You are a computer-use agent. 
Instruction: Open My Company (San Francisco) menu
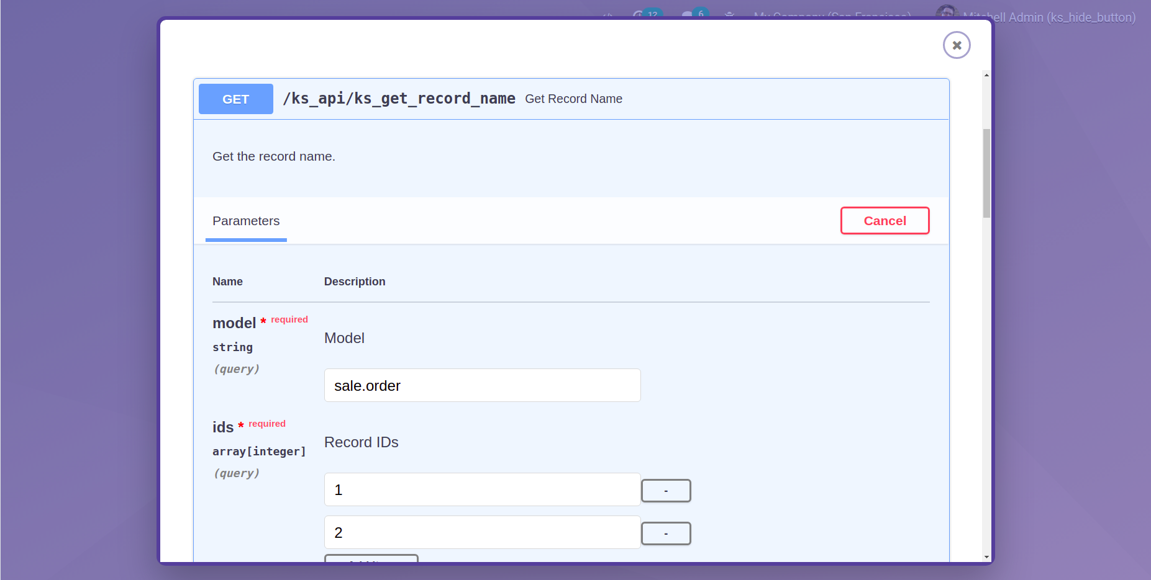pos(832,17)
